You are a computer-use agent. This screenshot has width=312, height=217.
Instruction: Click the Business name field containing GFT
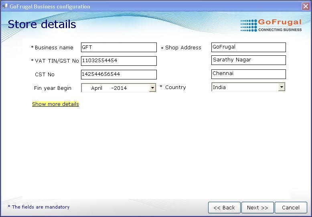119,47
